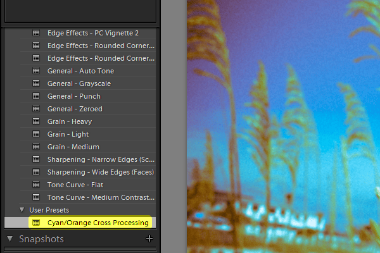
Task: Click the preset icon beside Edge Effects - PC Vignette 2
Action: [x=36, y=33]
